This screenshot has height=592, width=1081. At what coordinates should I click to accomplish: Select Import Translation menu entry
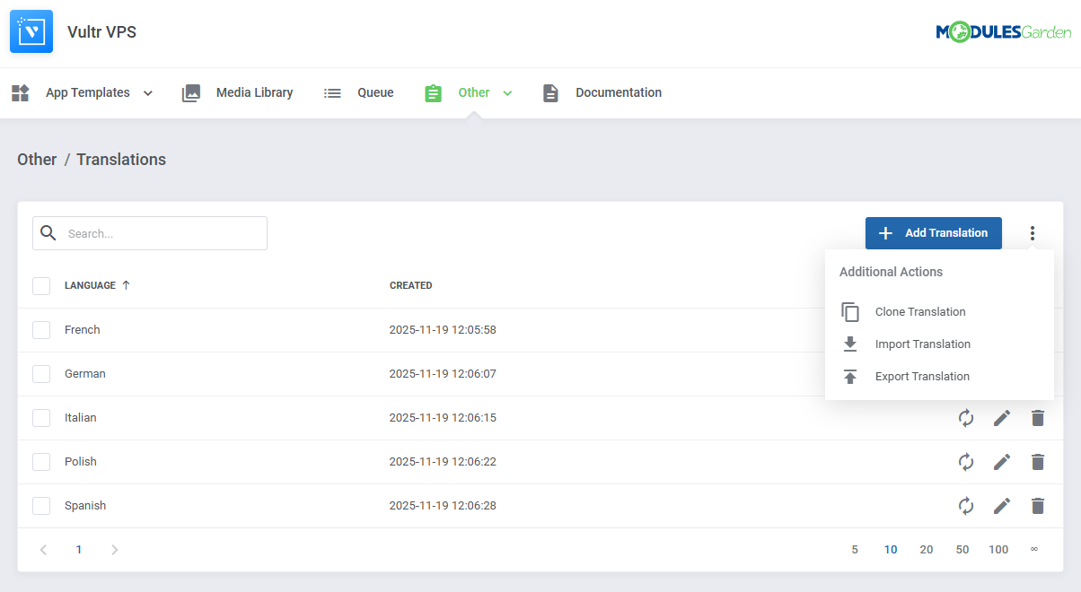pyautogui.click(x=923, y=344)
